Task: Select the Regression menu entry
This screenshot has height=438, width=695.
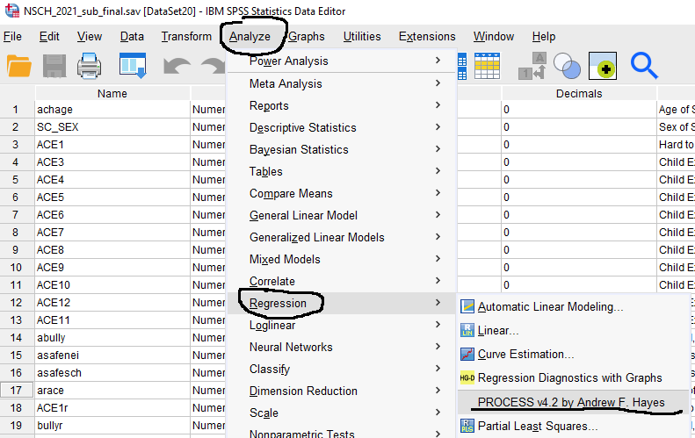Action: coord(341,303)
